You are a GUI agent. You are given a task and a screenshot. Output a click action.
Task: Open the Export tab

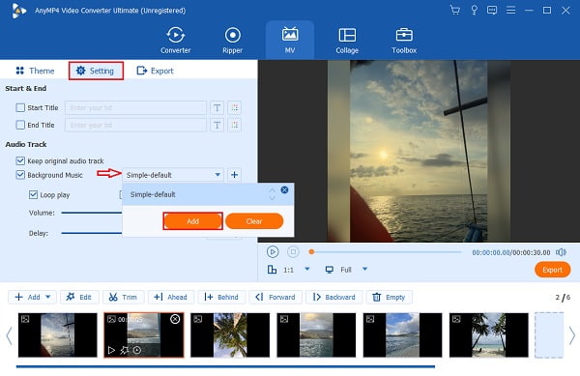(x=155, y=71)
